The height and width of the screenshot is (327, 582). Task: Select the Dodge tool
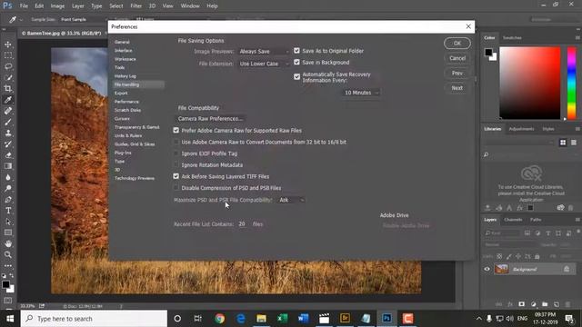8,188
